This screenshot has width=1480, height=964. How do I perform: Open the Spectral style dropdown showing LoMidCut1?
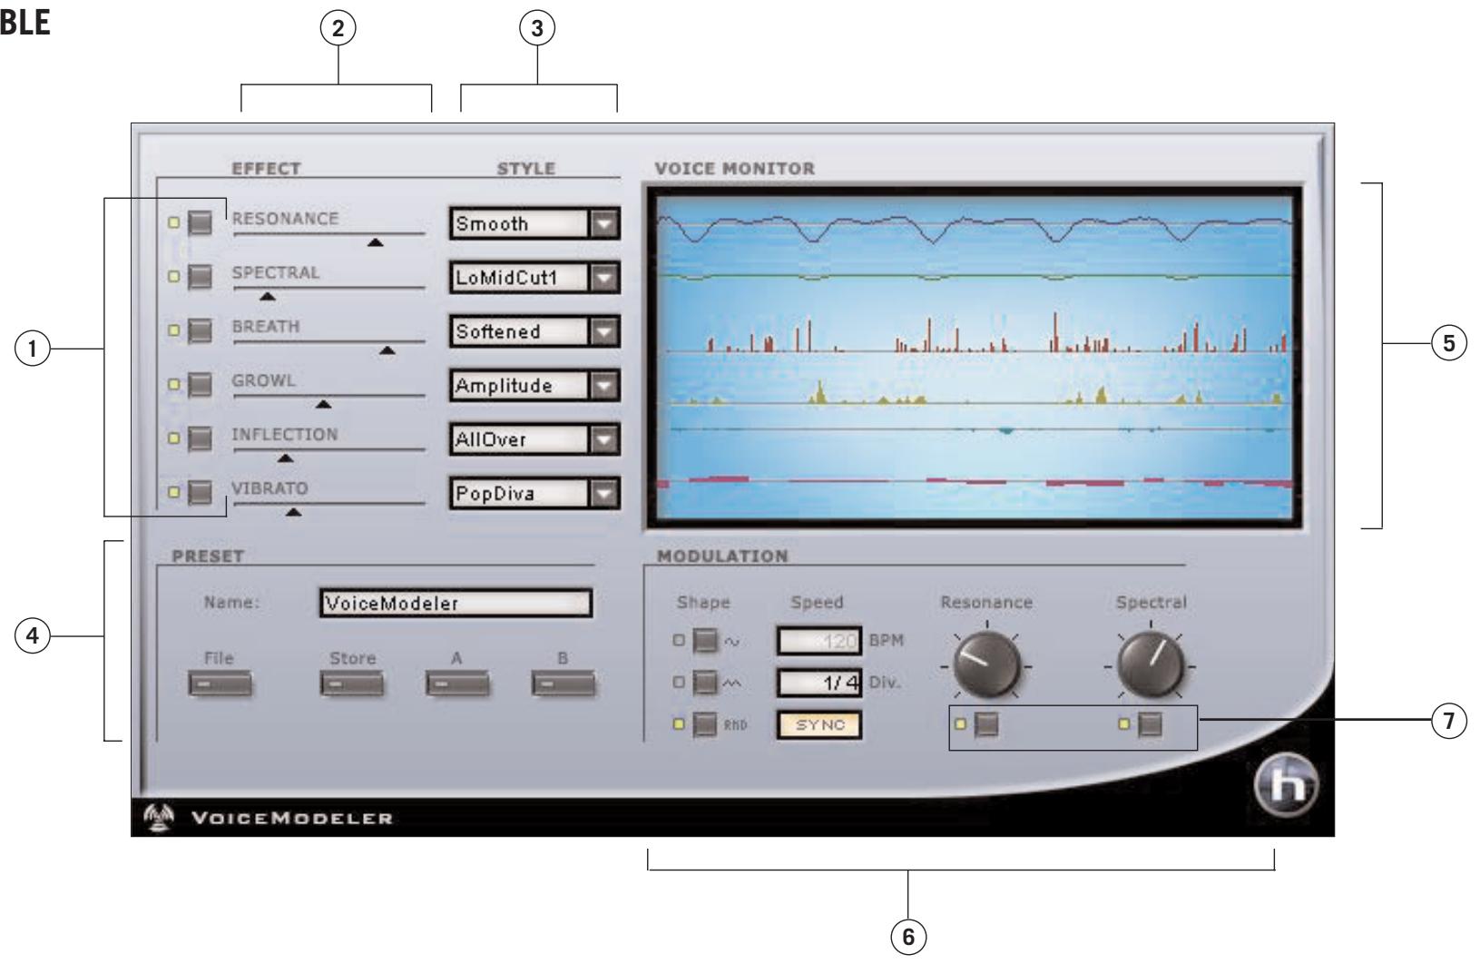[x=534, y=278]
